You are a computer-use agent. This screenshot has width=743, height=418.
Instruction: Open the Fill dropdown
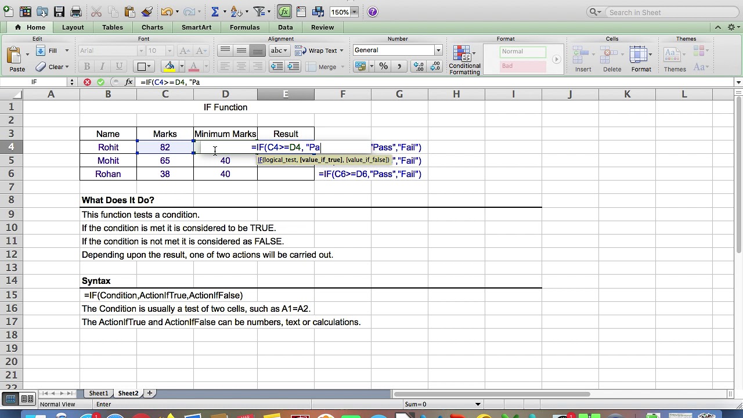pos(67,51)
